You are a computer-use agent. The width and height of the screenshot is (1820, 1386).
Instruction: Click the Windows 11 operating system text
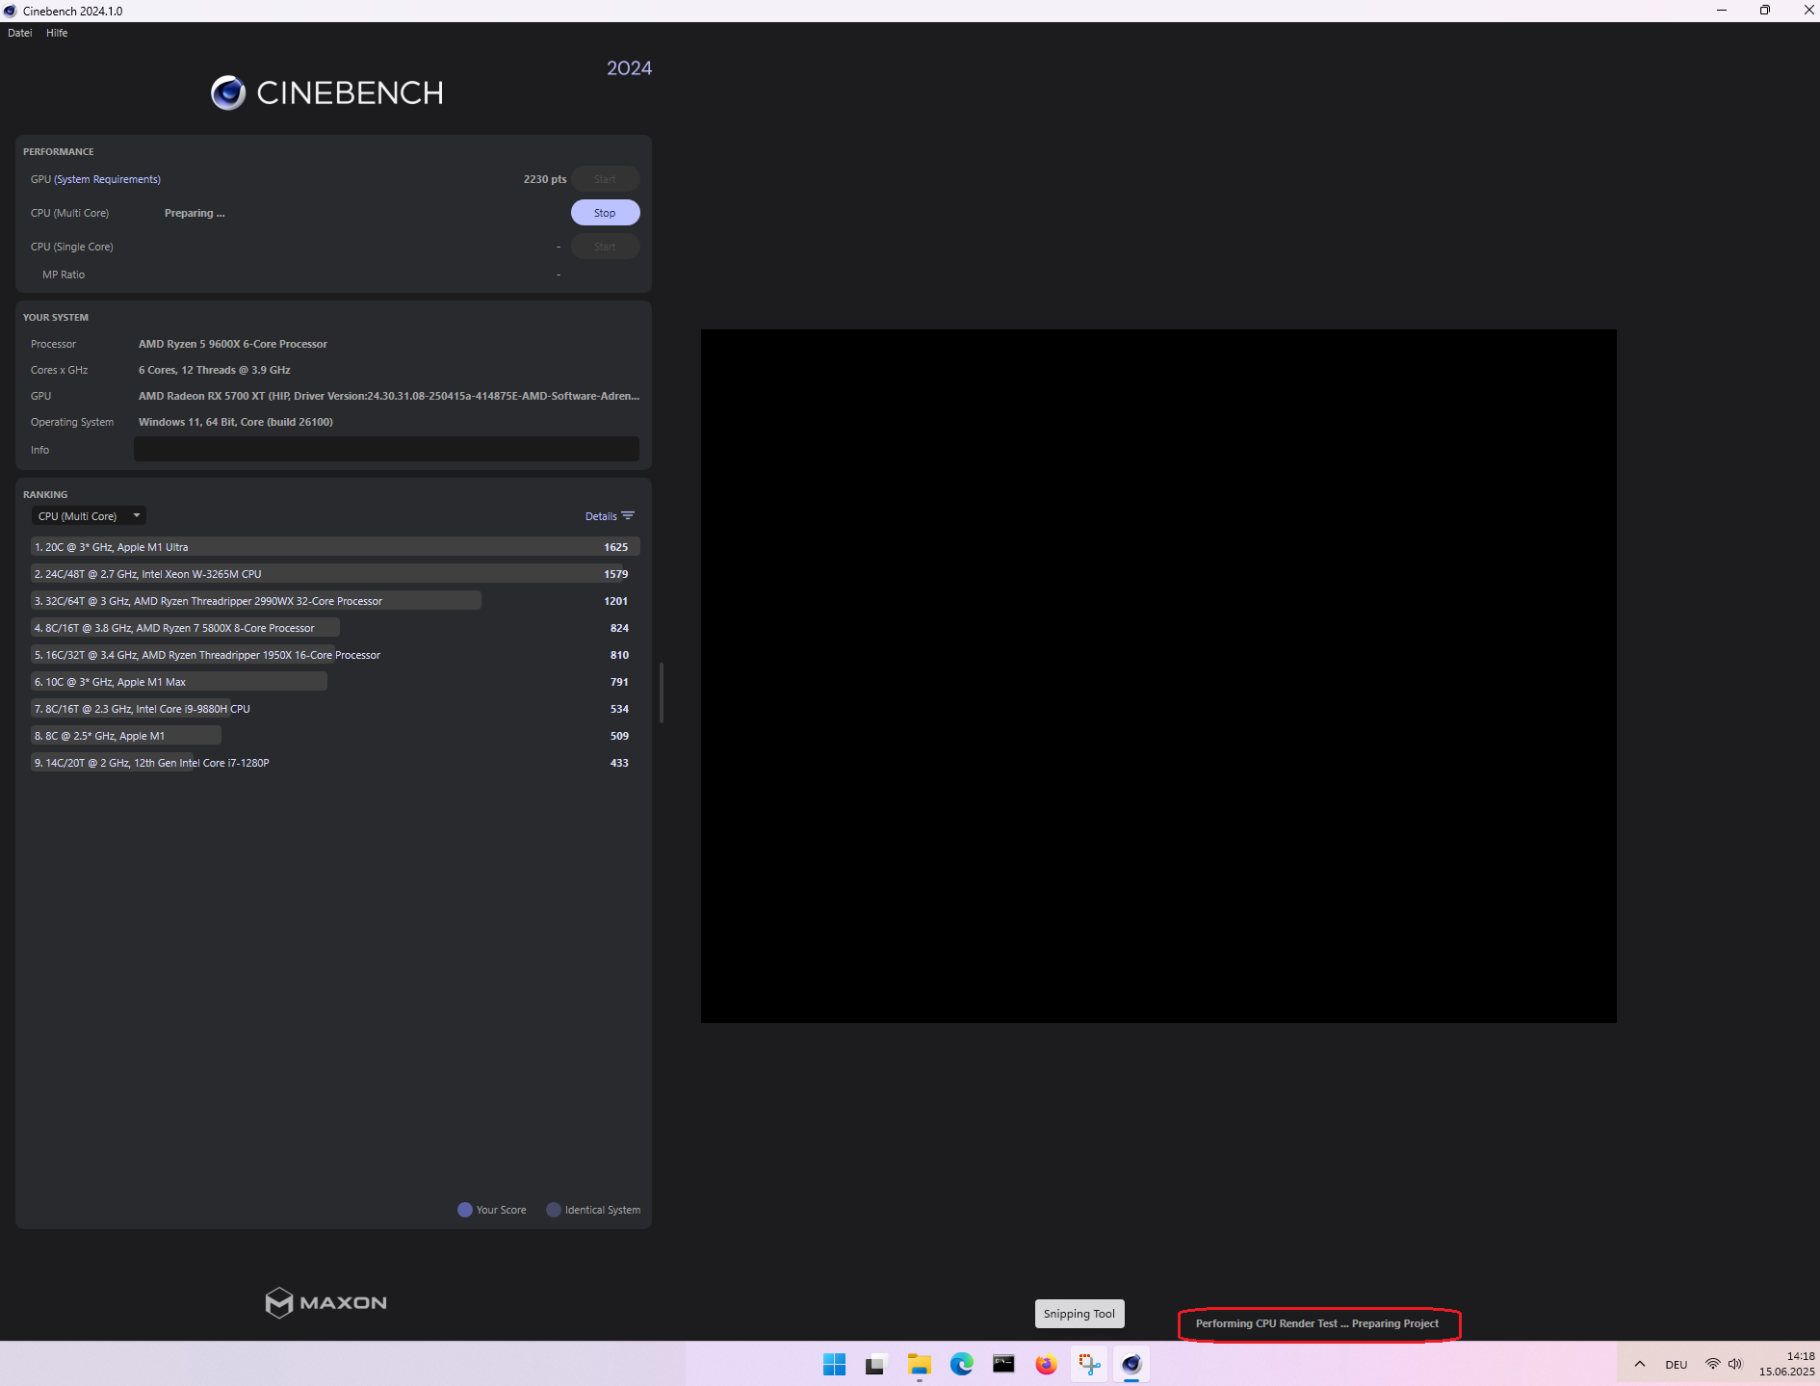236,422
